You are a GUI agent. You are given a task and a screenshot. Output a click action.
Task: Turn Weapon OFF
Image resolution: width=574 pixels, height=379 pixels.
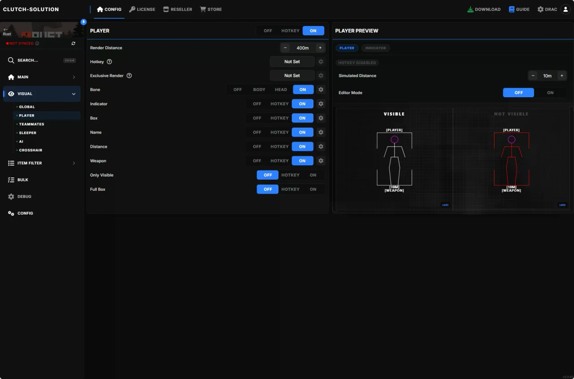coord(257,161)
